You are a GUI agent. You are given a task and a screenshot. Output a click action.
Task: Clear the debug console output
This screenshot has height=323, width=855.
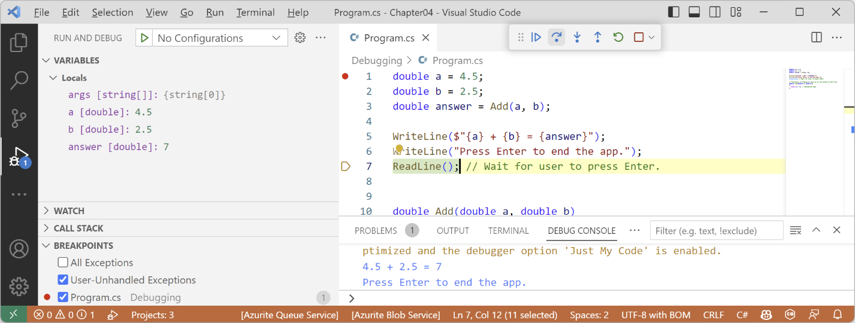tap(796, 230)
